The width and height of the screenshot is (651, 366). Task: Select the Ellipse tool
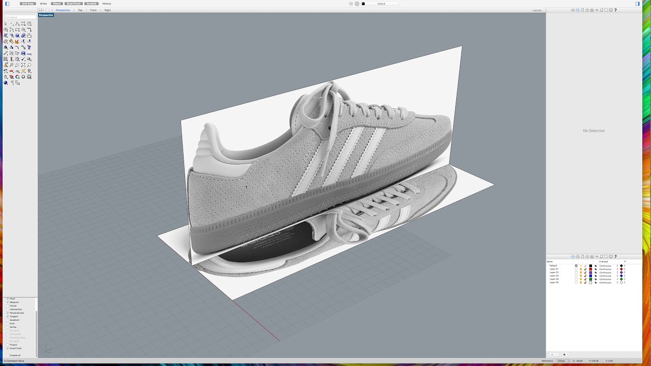pyautogui.click(x=6, y=29)
